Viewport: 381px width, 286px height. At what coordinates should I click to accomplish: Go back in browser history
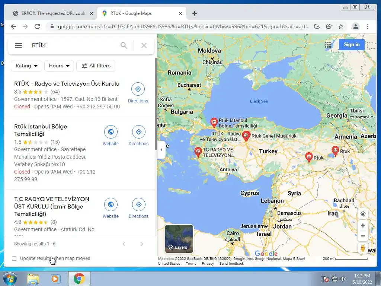click(13, 26)
